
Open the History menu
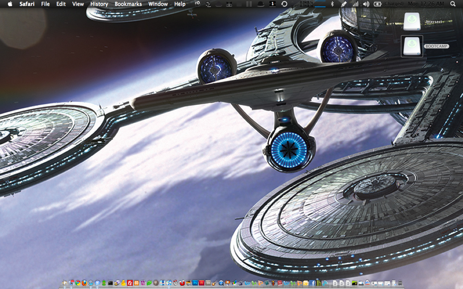tap(99, 4)
